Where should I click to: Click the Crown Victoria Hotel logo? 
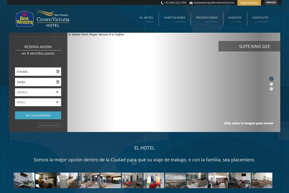[x=53, y=19]
